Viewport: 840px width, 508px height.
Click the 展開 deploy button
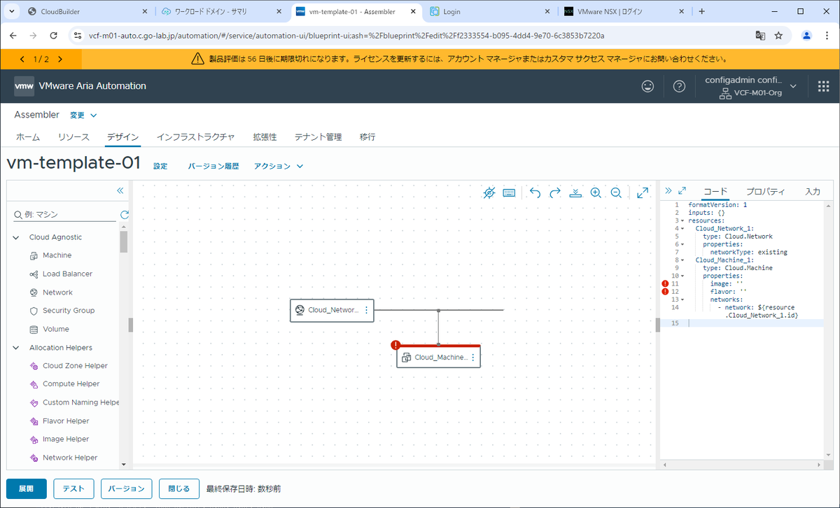point(27,488)
